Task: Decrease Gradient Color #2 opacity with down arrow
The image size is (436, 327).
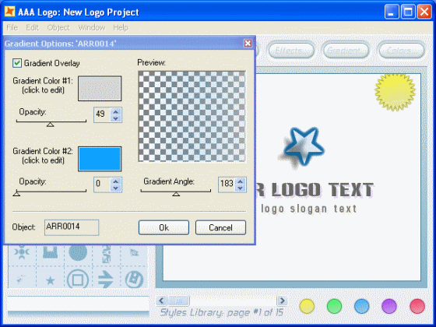Action: [116, 188]
